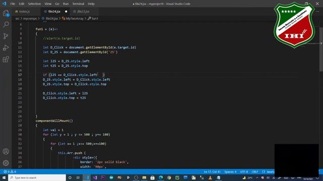Switch to the file23.jsx tab
This screenshot has height=181, width=323.
(x=83, y=12)
